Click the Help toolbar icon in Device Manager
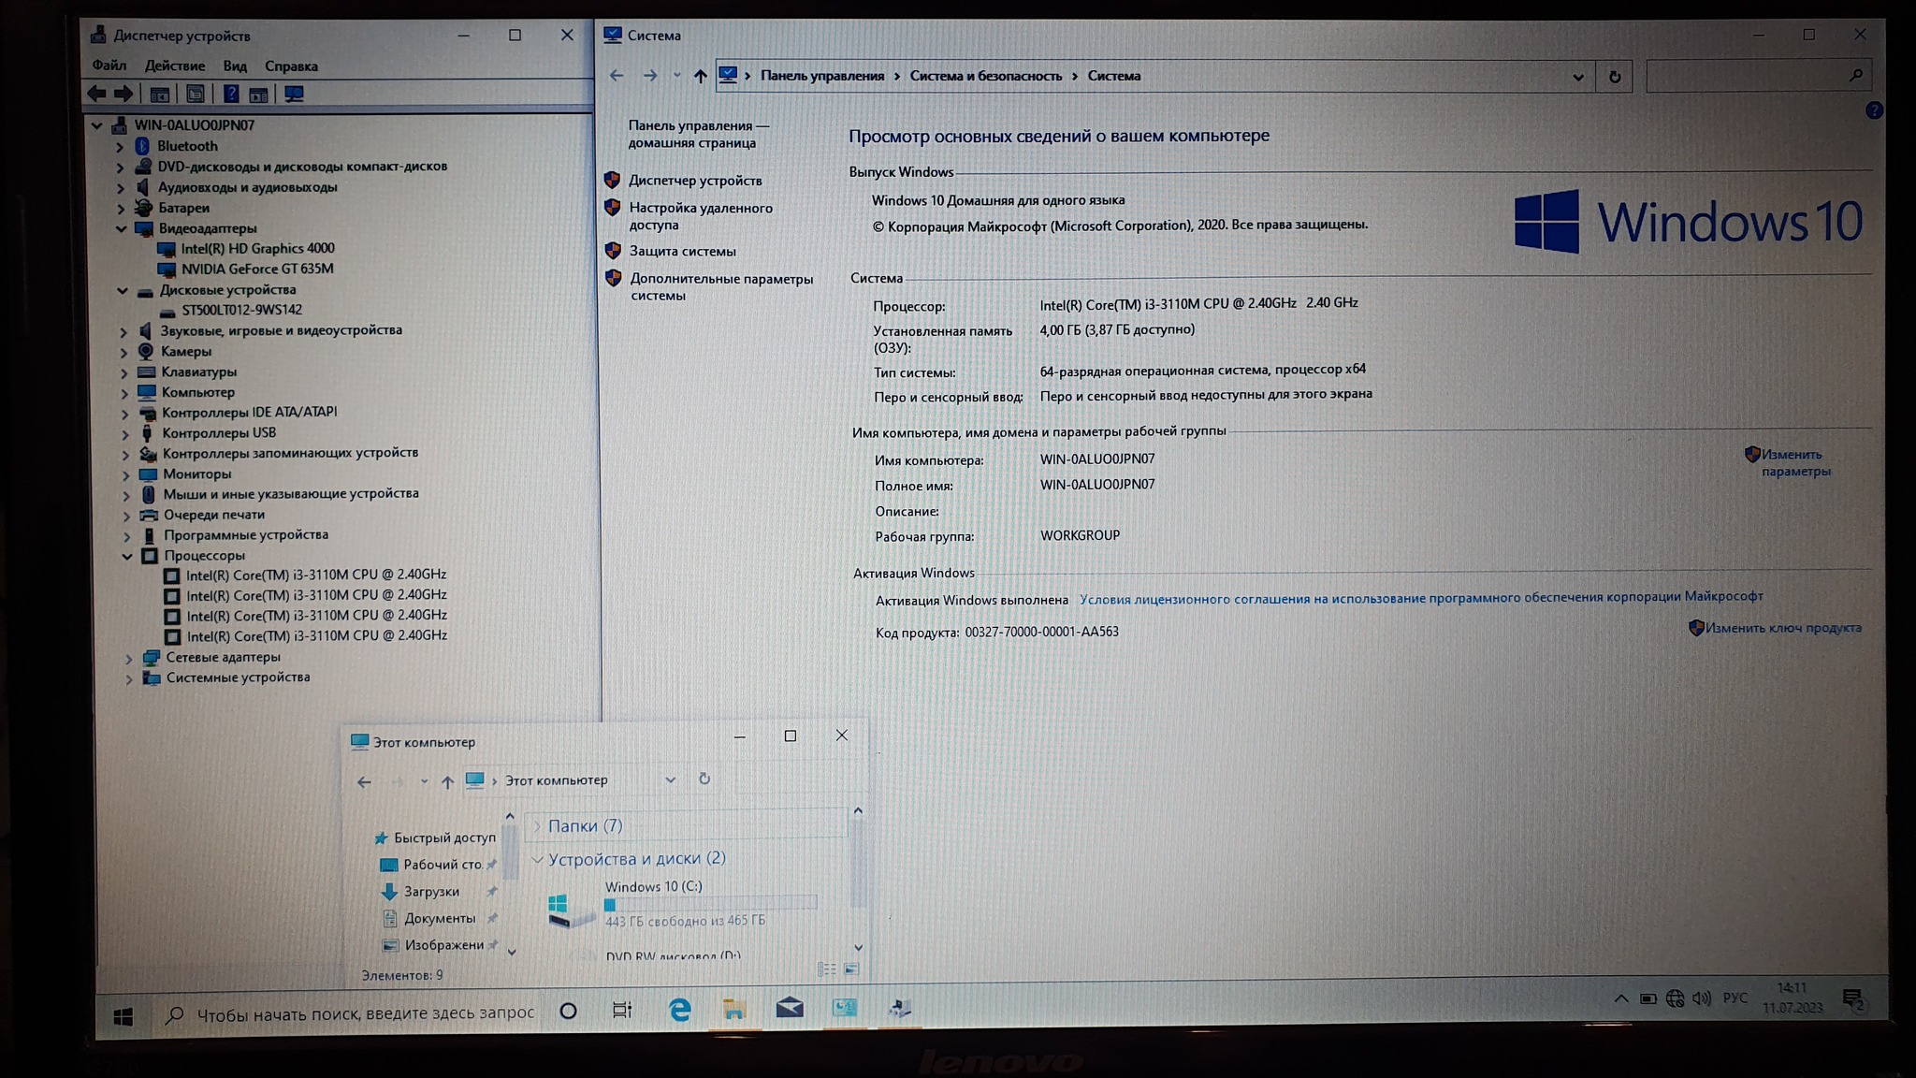 click(231, 95)
